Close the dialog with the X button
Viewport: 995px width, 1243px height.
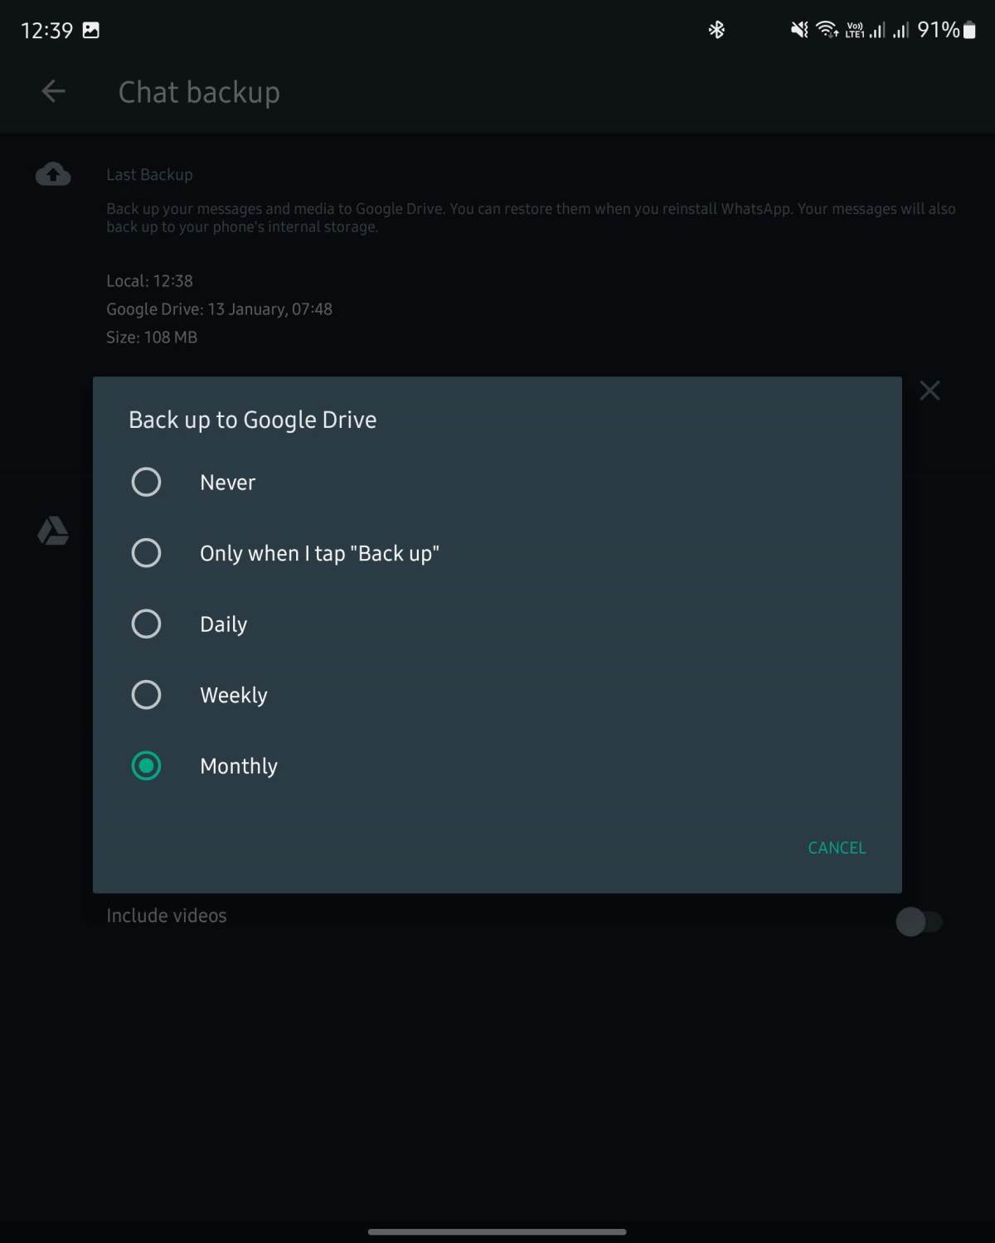click(929, 391)
